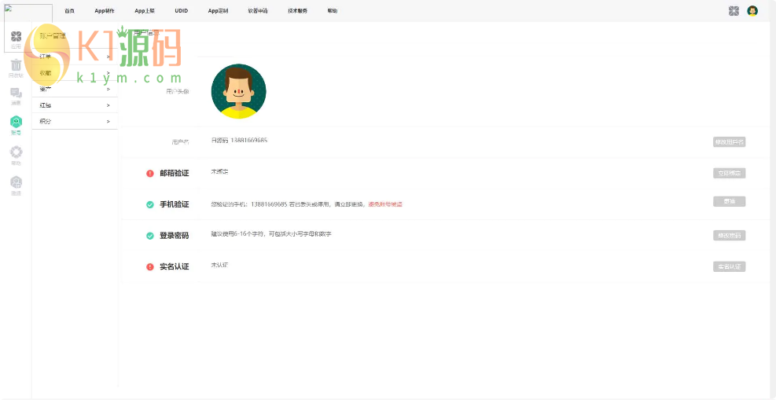
Task: Click the username value ending 13881669685
Action: click(x=239, y=141)
